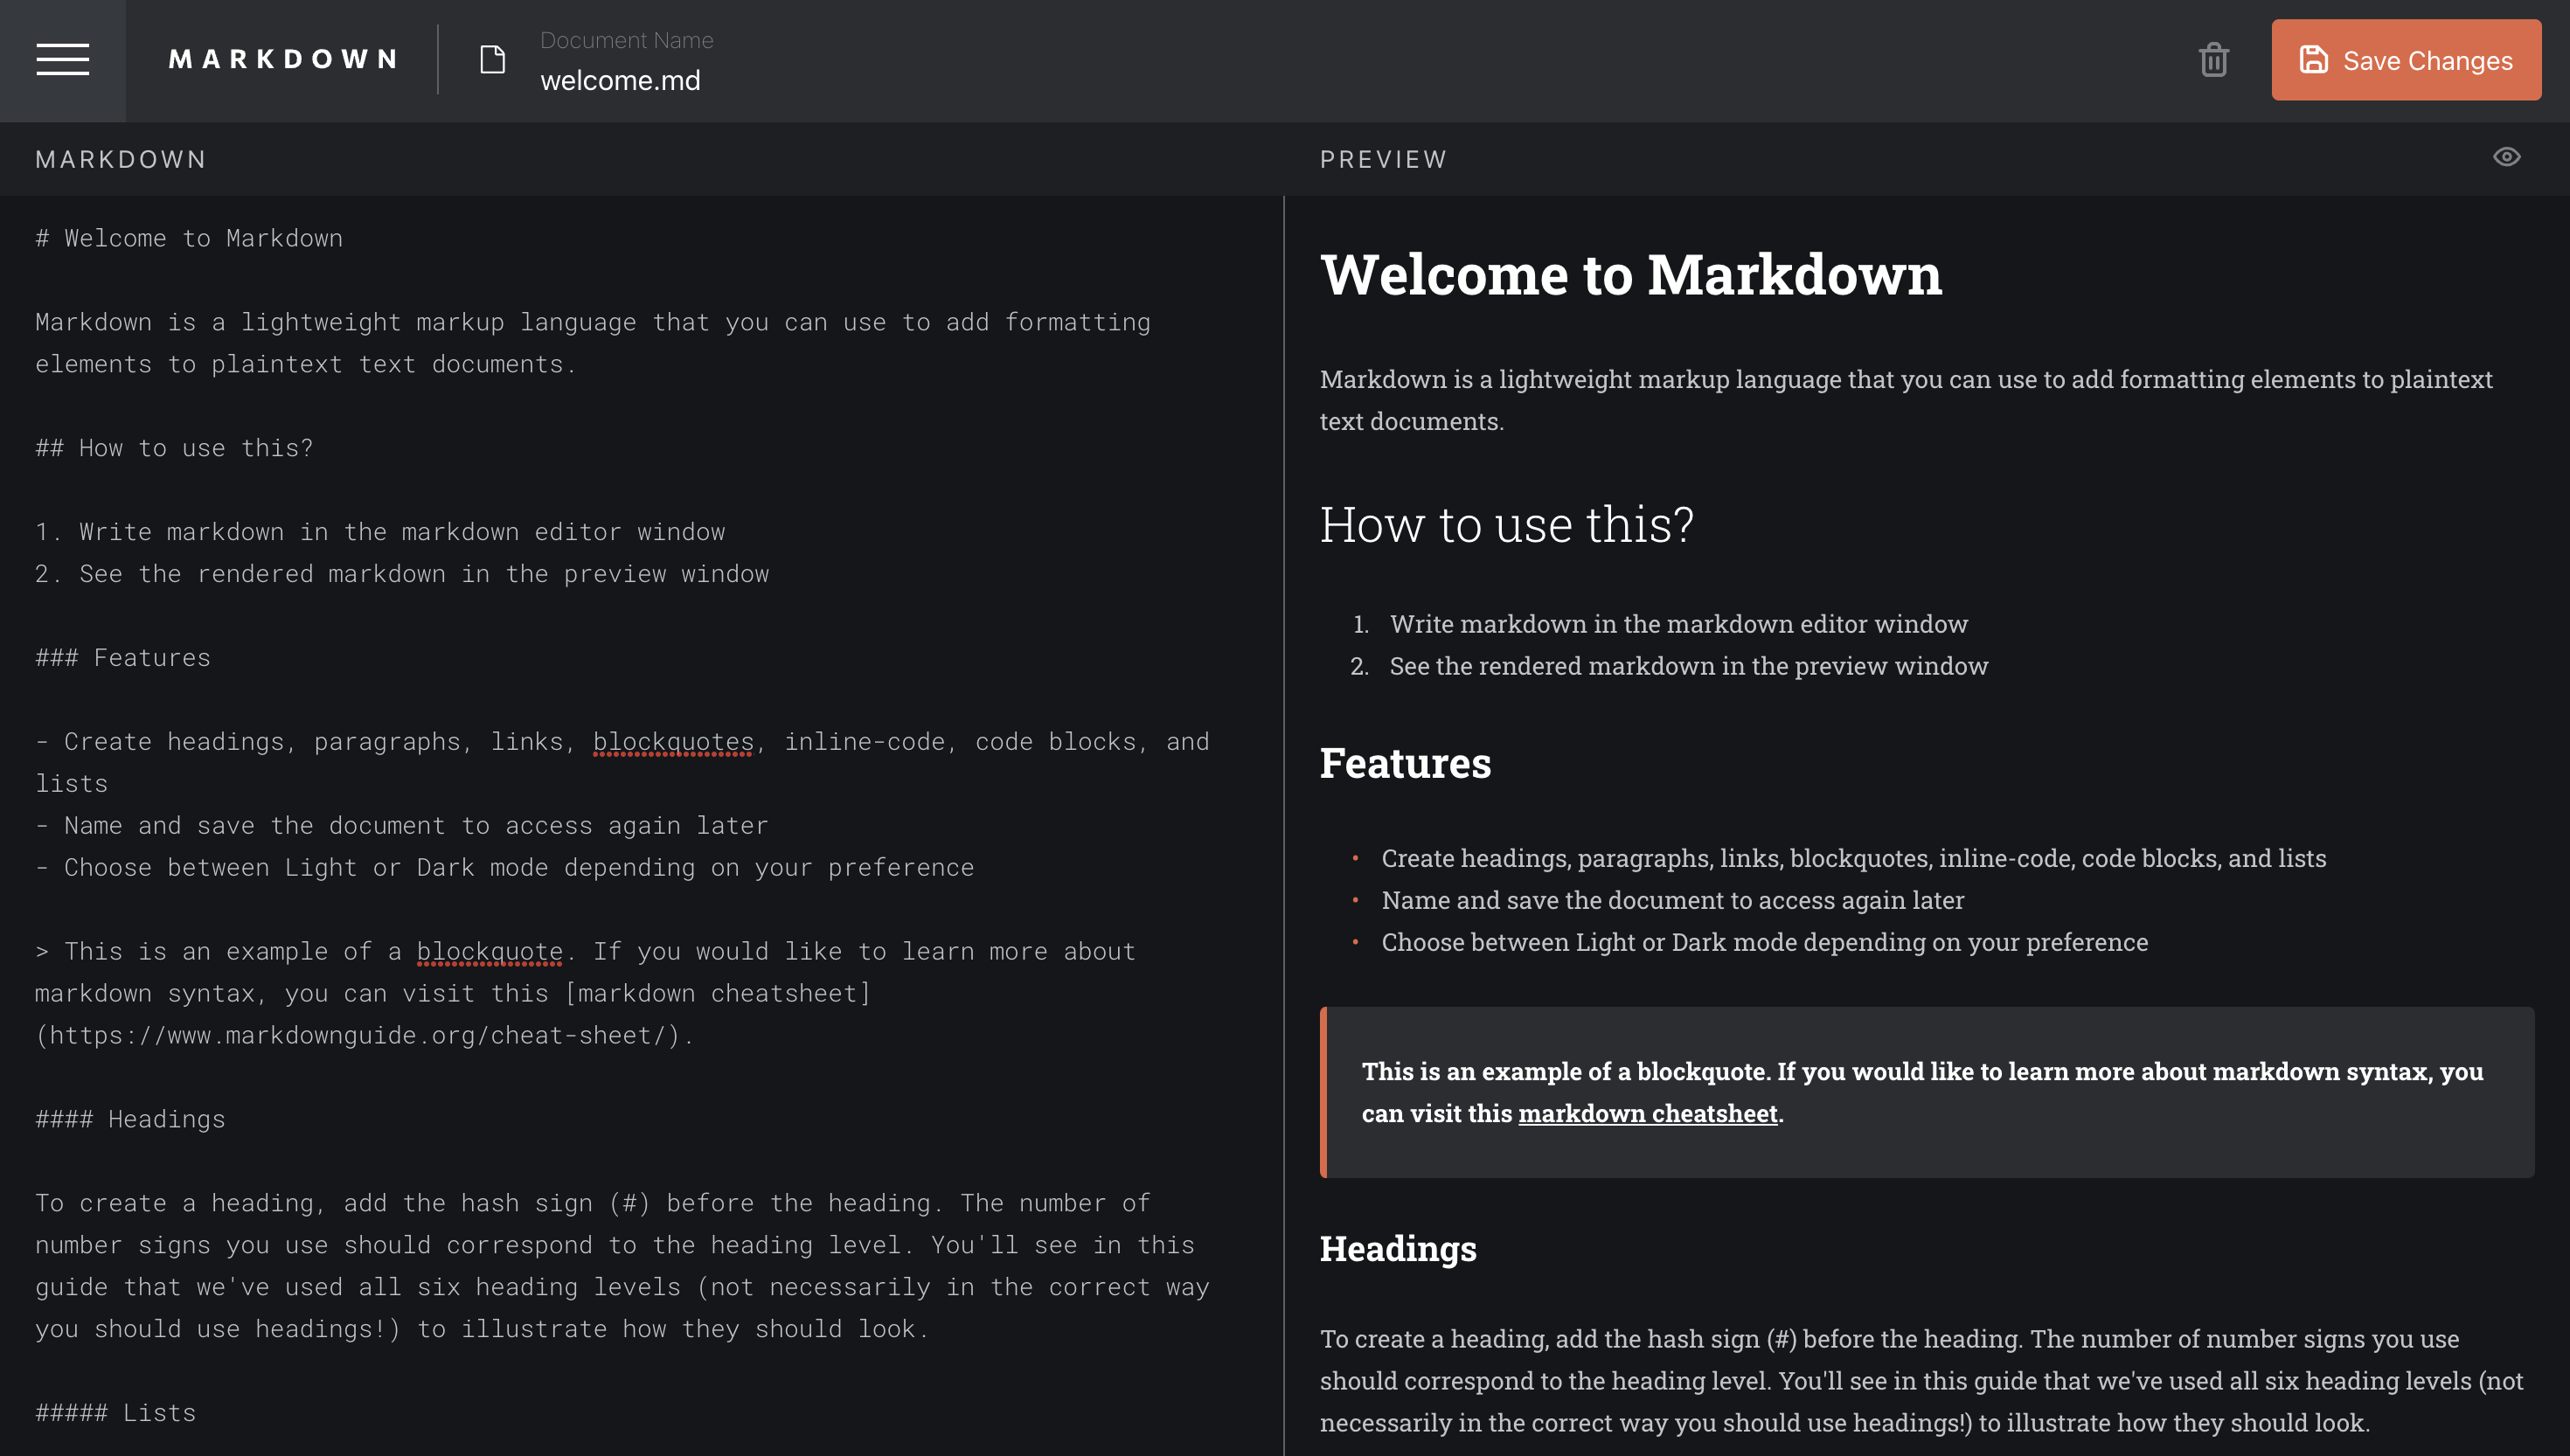Place cursor in '# Welcome to Markdown' line
Screen dimensions: 2570x1456
[190, 239]
